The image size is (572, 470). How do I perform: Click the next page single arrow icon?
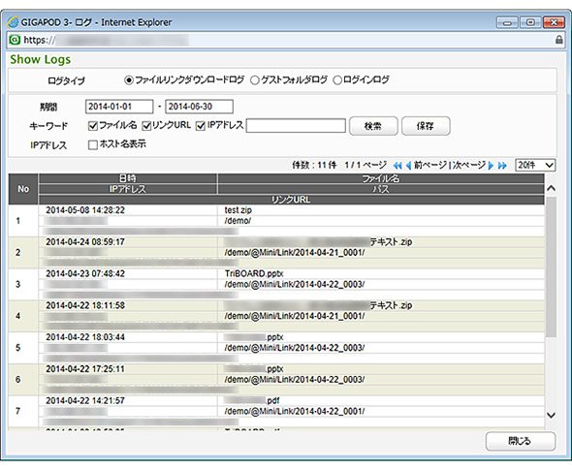[491, 166]
